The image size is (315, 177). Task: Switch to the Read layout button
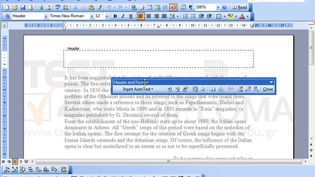pos(240,8)
